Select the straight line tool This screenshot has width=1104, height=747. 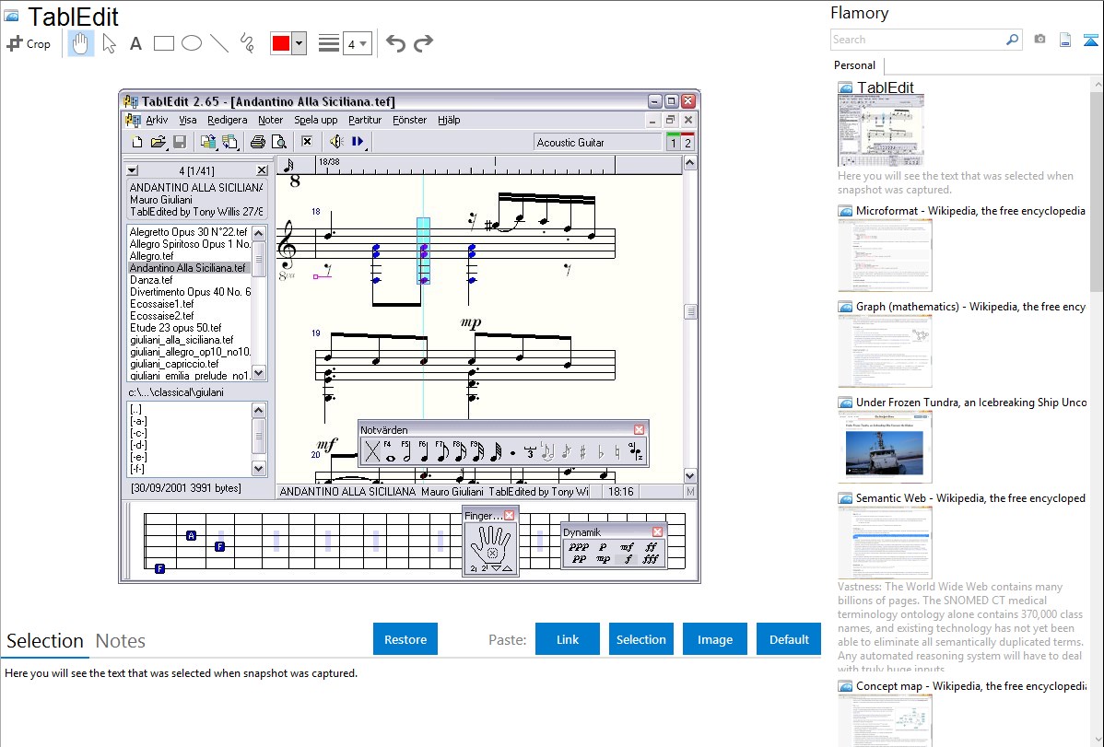pos(219,43)
